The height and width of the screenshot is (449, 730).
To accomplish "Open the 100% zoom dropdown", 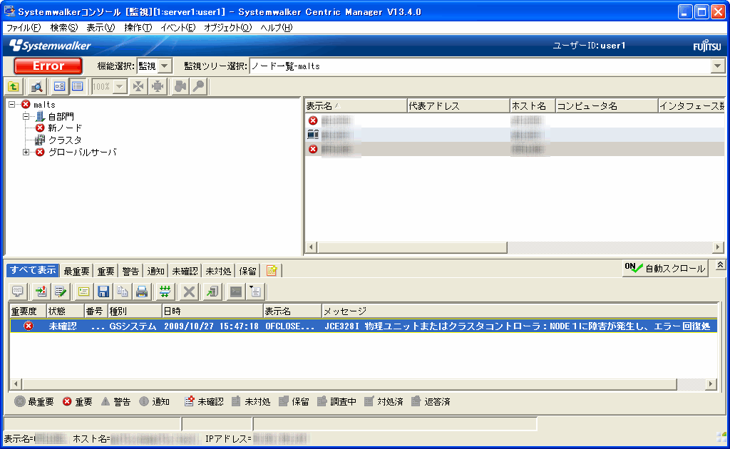I will pyautogui.click(x=120, y=86).
